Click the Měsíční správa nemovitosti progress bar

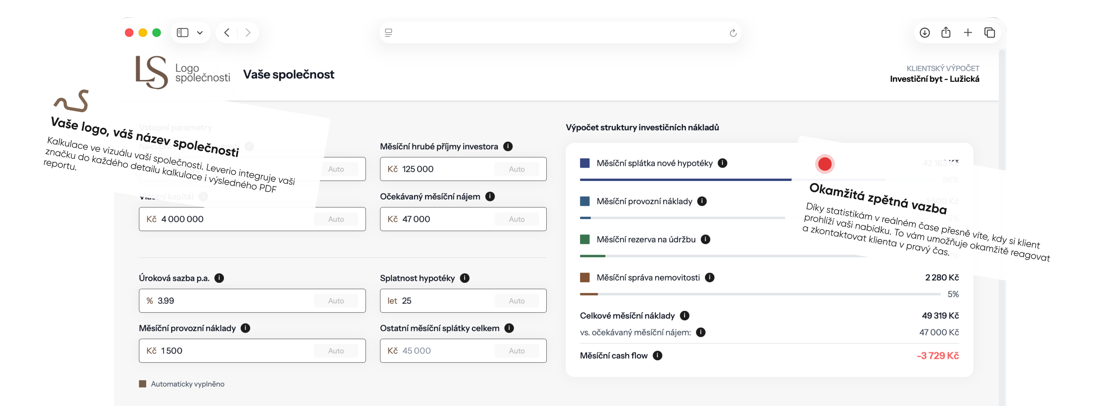(760, 294)
